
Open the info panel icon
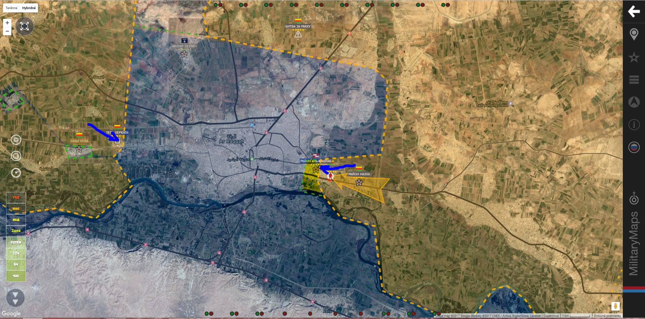point(634,125)
